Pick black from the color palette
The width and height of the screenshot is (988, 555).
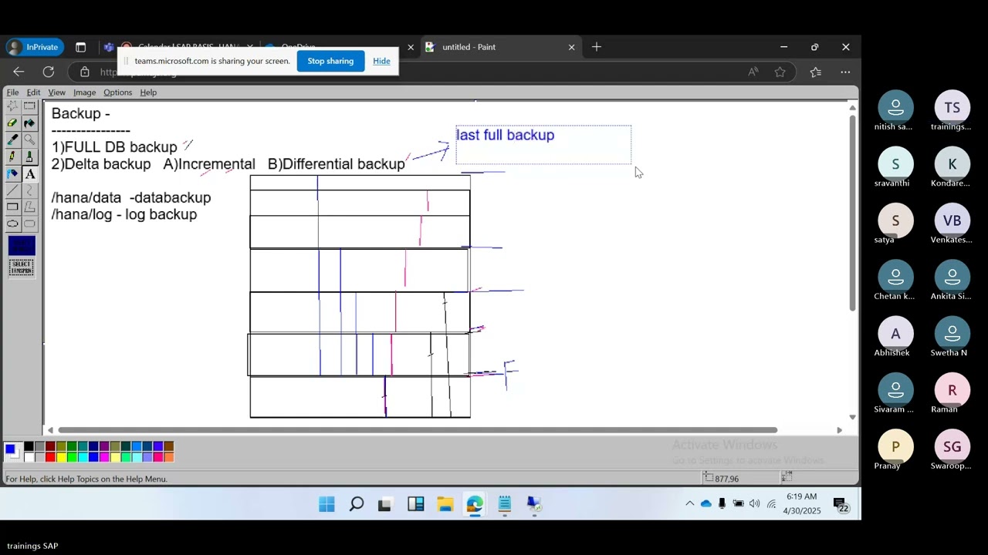click(x=29, y=446)
